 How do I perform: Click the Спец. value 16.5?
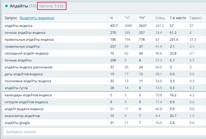(159, 123)
